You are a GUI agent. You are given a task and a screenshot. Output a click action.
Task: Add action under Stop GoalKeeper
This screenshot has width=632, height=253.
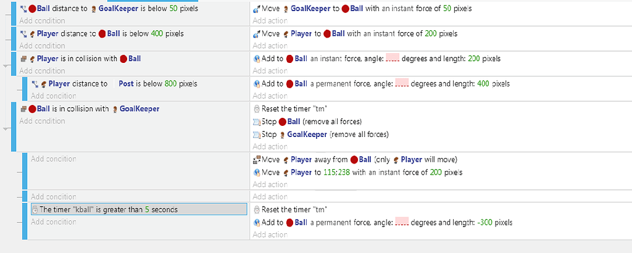coord(270,147)
